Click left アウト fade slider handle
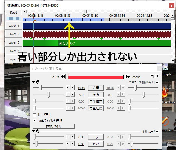 [x=37, y=144]
